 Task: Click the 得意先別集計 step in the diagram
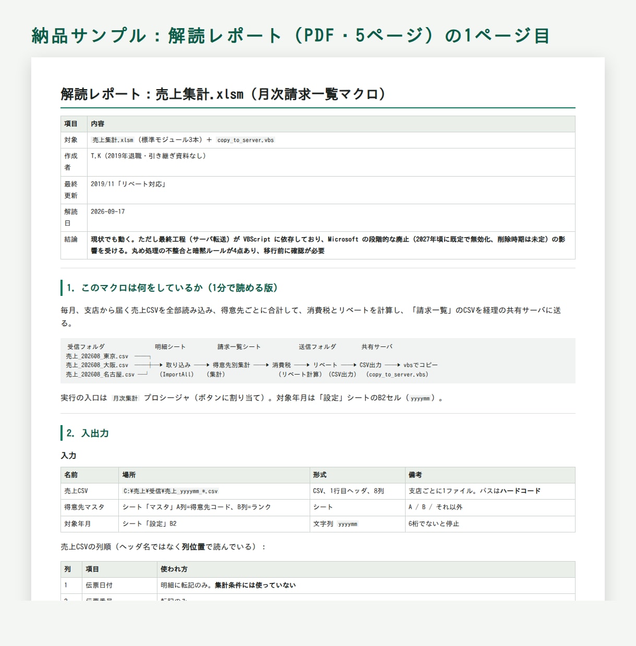pyautogui.click(x=231, y=365)
